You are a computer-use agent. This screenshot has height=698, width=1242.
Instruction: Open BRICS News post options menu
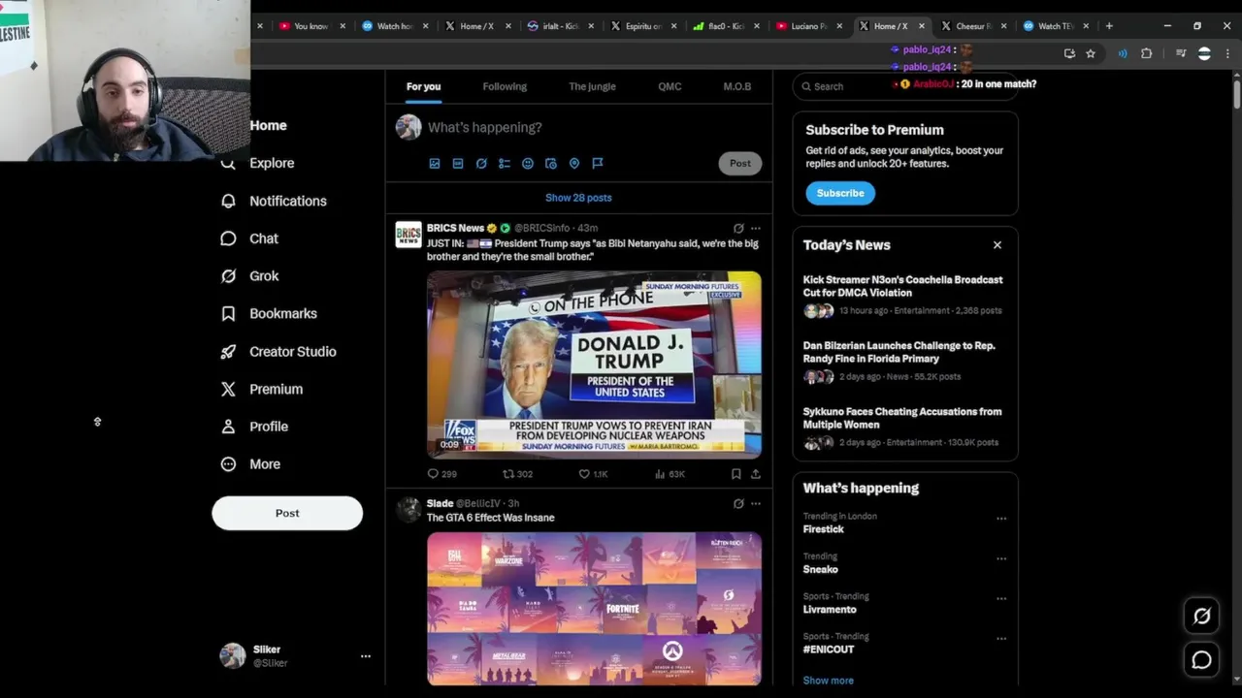756,229
